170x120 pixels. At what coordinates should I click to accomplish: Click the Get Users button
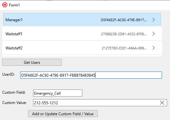(x=32, y=62)
